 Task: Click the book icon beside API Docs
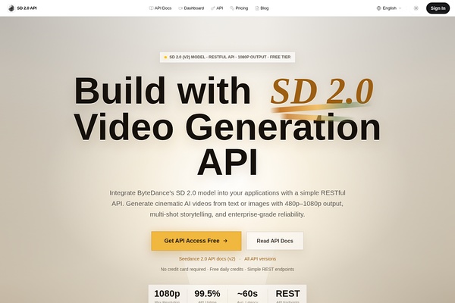[151, 8]
